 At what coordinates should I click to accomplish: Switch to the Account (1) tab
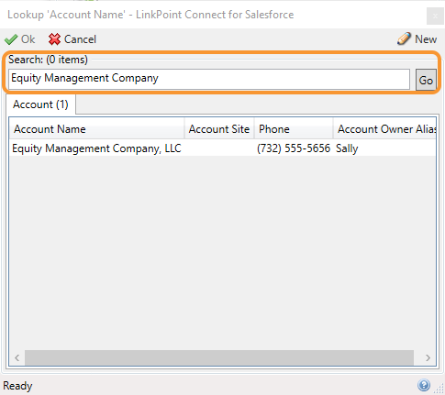[x=40, y=104]
